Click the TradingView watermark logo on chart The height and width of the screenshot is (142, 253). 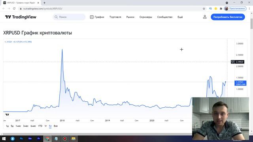7,115
